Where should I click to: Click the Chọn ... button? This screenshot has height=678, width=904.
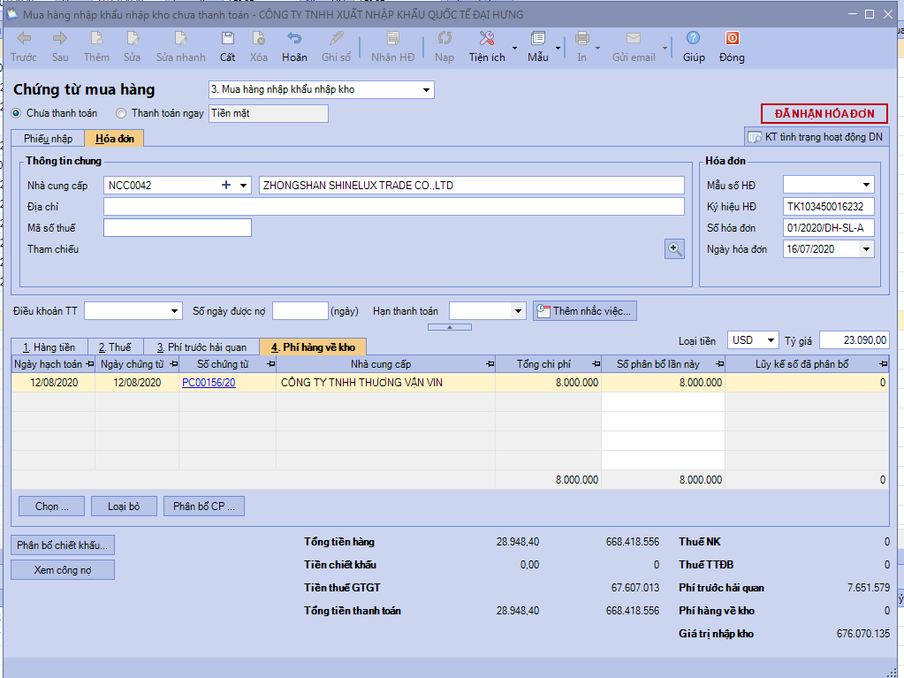tap(52, 507)
